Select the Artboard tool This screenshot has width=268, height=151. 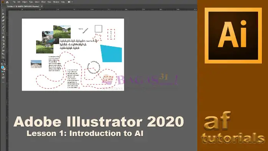pyautogui.click(x=3, y=57)
